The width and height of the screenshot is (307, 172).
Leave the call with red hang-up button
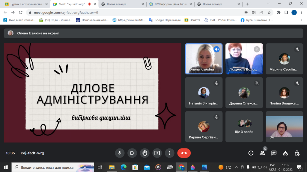coord(184,153)
